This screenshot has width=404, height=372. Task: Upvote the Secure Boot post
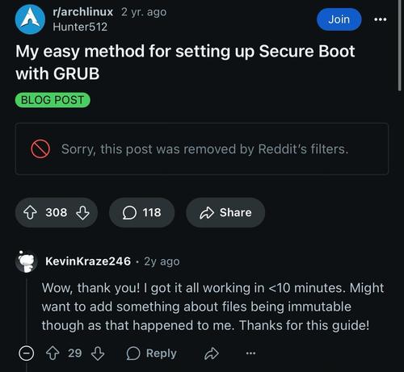click(30, 212)
